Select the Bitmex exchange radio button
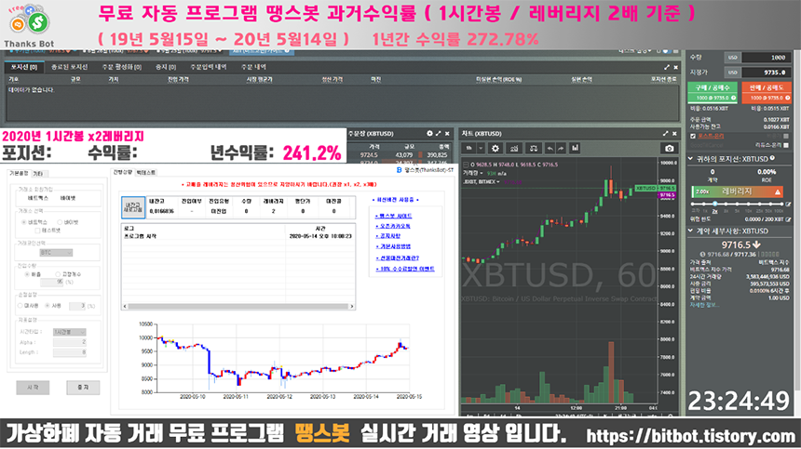 (24, 222)
